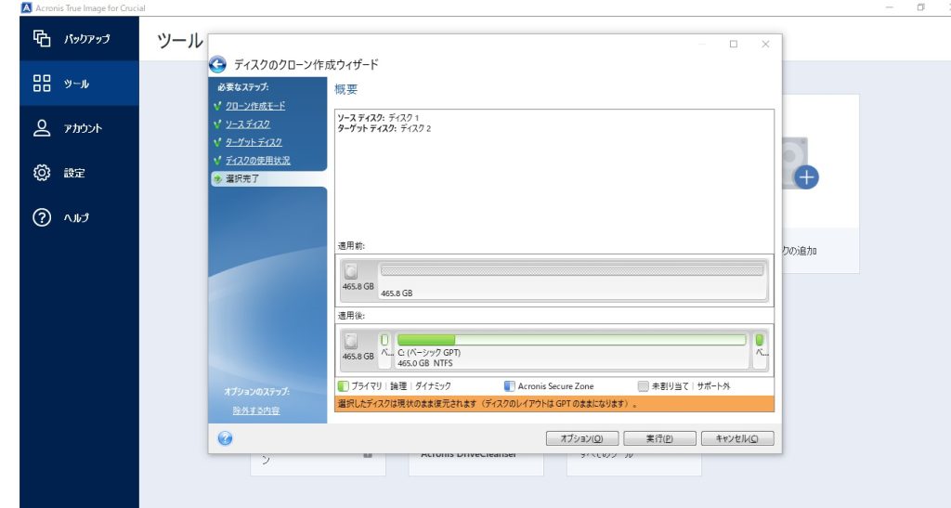Click the ソースディスク: ディスク 1 summary line
The image size is (951, 508).
pyautogui.click(x=378, y=118)
